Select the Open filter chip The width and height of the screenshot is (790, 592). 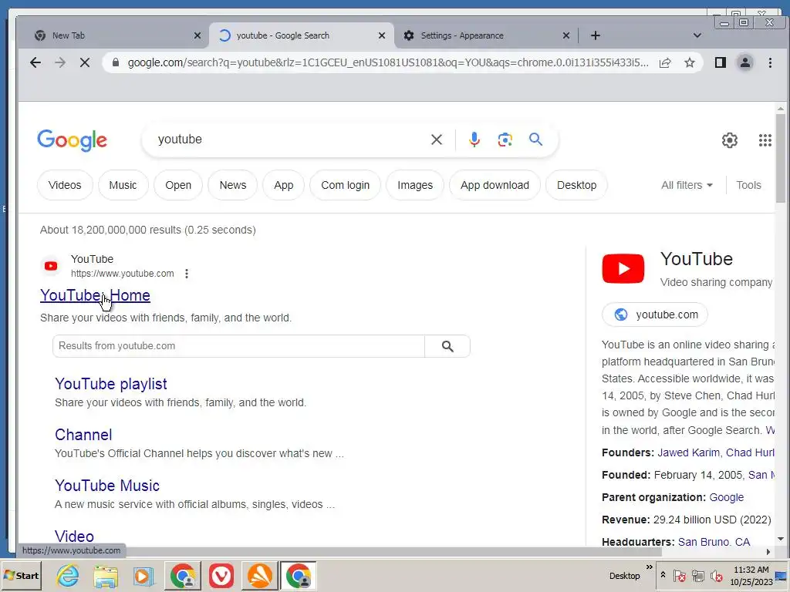(x=178, y=185)
